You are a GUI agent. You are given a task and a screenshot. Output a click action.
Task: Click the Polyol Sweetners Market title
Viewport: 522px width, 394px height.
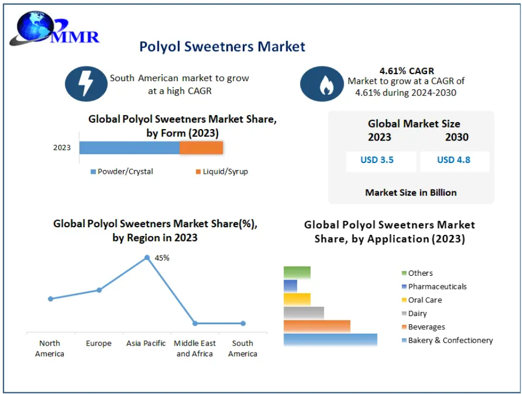(222, 46)
